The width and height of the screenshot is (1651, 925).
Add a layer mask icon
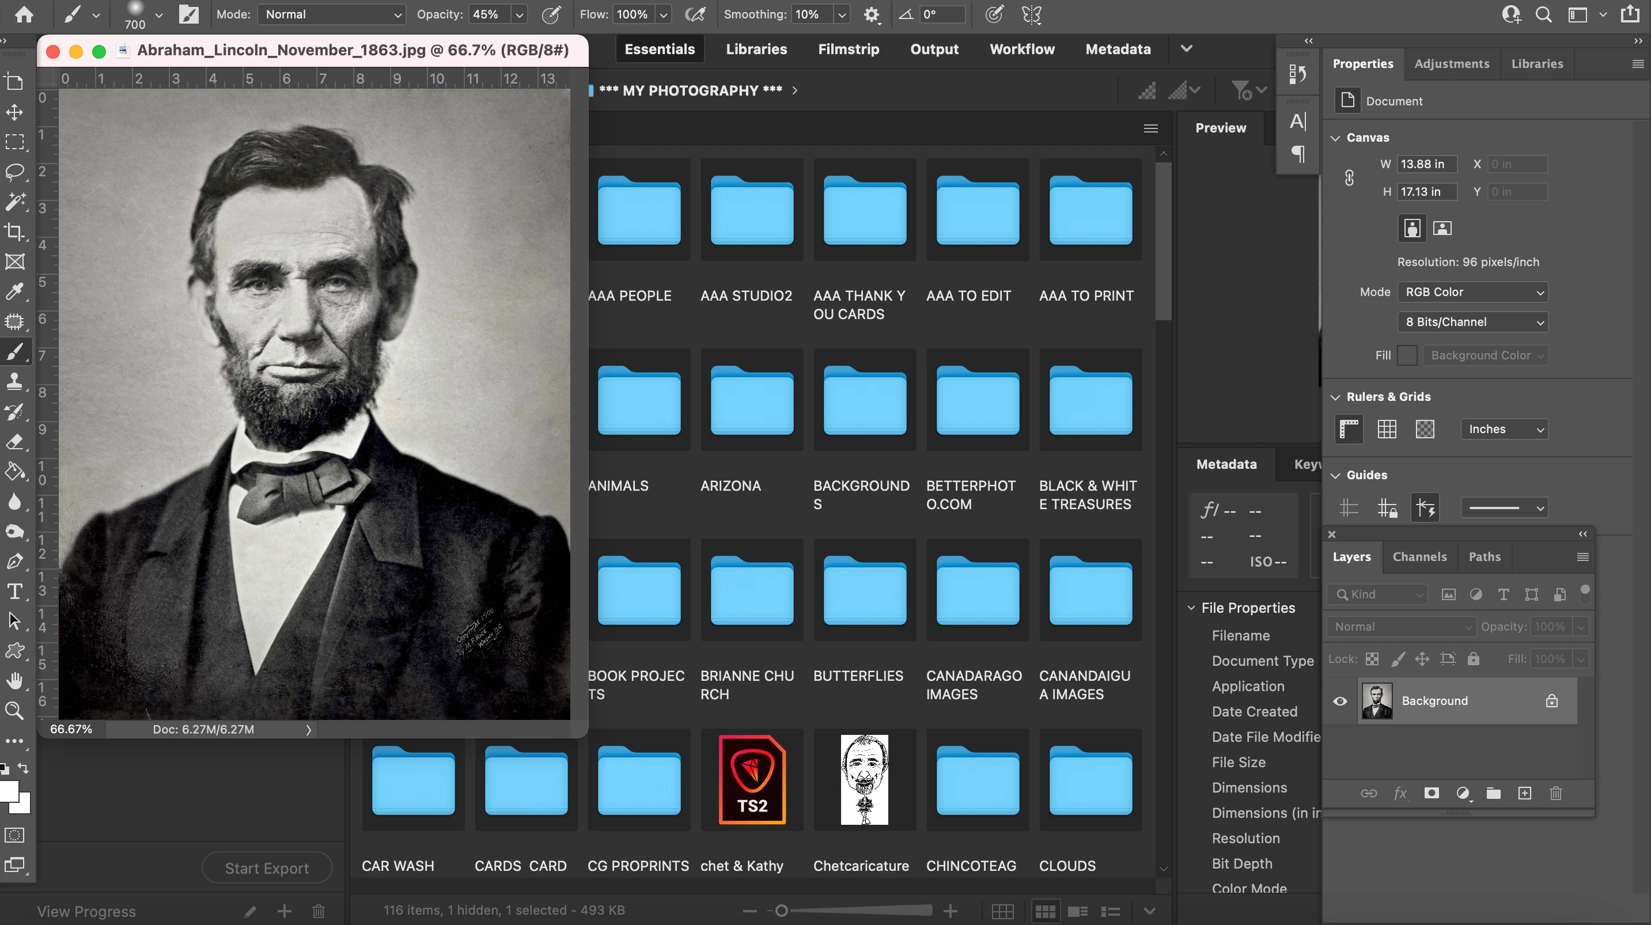click(1431, 794)
